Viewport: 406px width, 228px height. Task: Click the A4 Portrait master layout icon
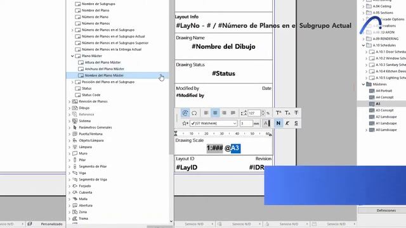[372, 91]
